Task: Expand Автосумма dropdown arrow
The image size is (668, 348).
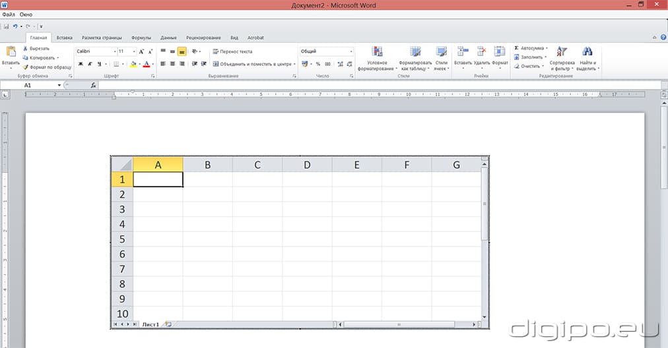Action: (x=547, y=48)
